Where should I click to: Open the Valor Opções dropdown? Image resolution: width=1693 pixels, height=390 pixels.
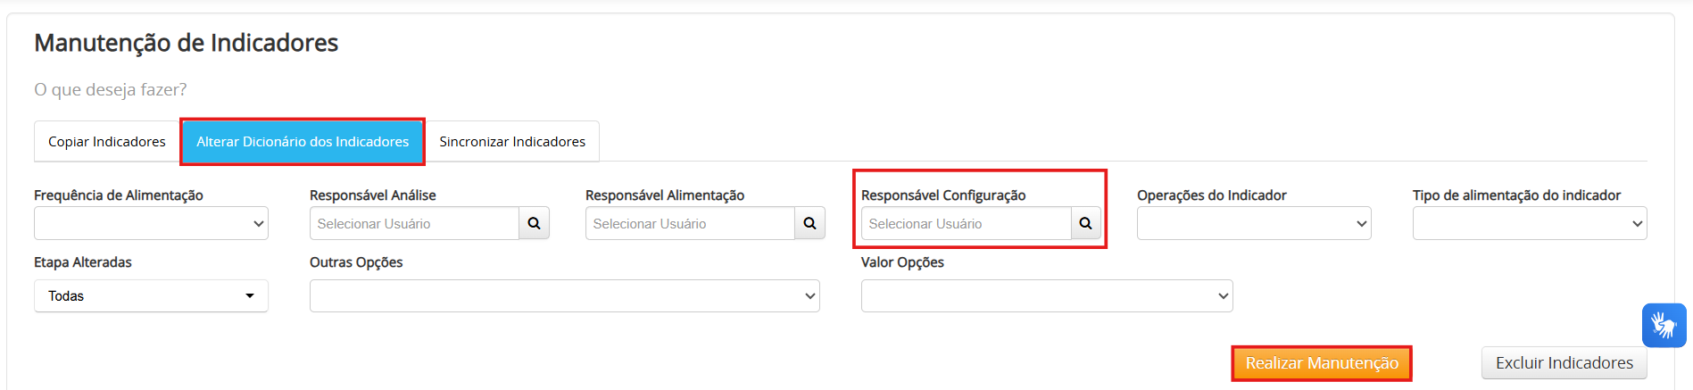click(1047, 295)
